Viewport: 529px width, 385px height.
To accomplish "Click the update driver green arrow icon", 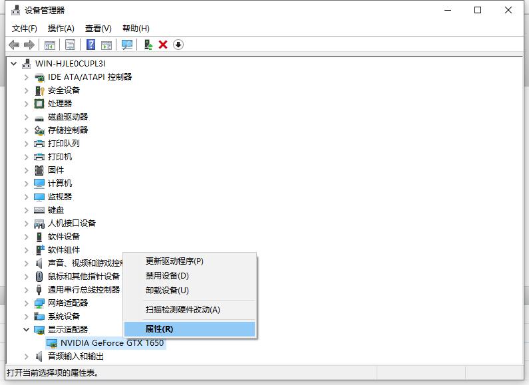I will tap(148, 45).
